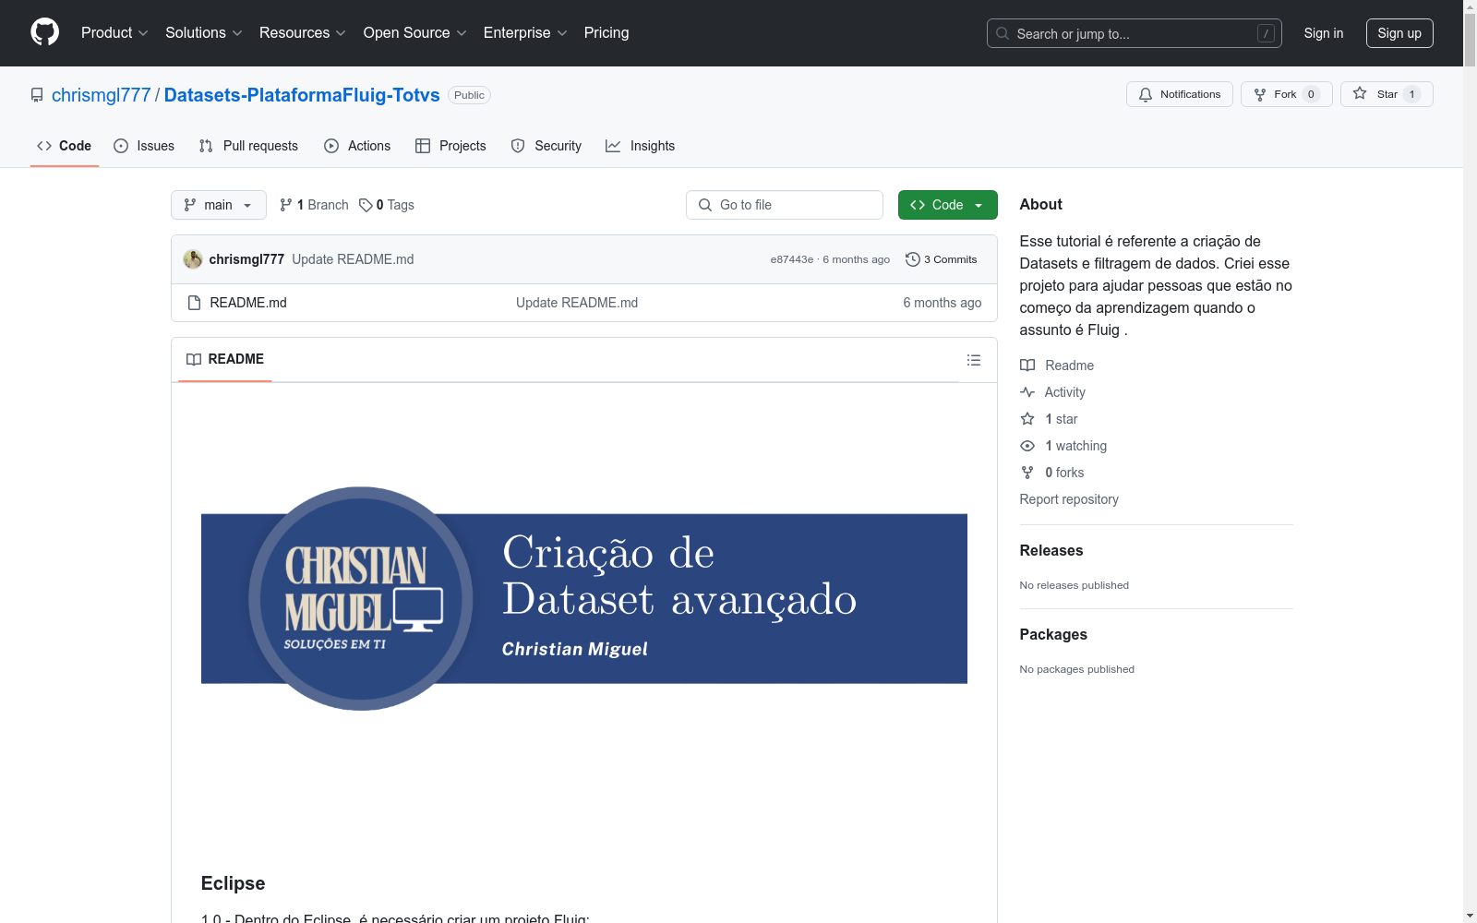Click the Sign in link

pos(1324,33)
